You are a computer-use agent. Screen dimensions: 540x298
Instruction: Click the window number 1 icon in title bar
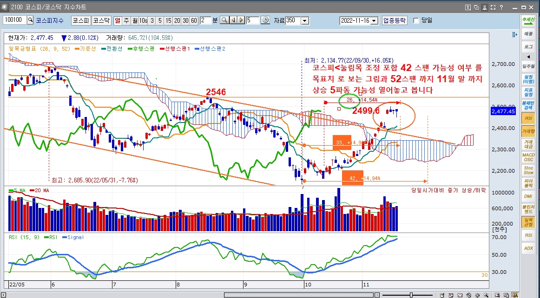tap(468, 7)
